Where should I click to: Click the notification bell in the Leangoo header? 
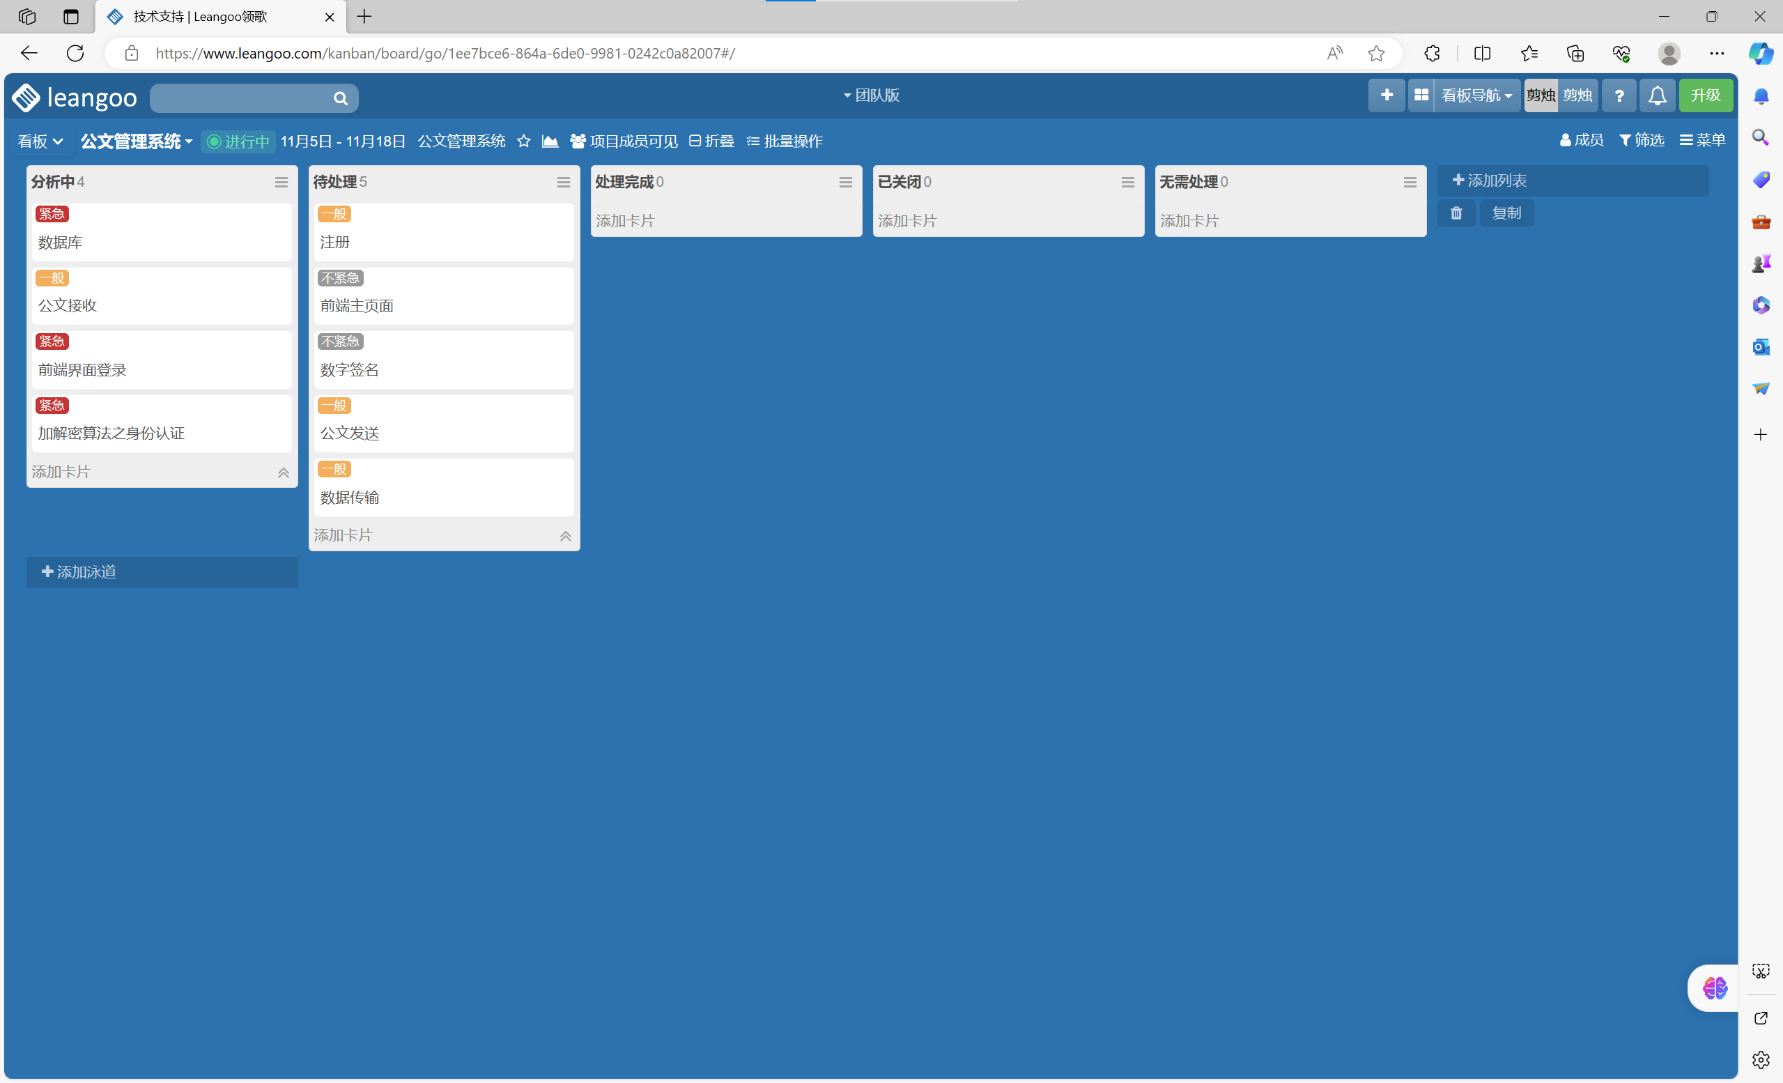(1657, 95)
